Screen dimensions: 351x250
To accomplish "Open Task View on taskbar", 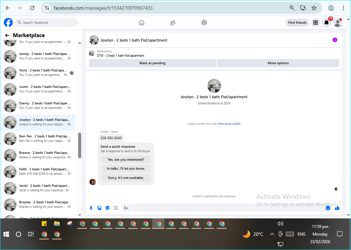I will [x=31, y=234].
